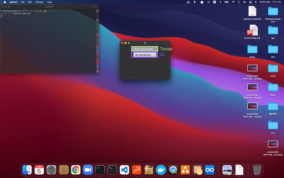Image resolution: width=284 pixels, height=178 pixels.
Task: Open the date and time menu bar item
Action: (270, 2)
